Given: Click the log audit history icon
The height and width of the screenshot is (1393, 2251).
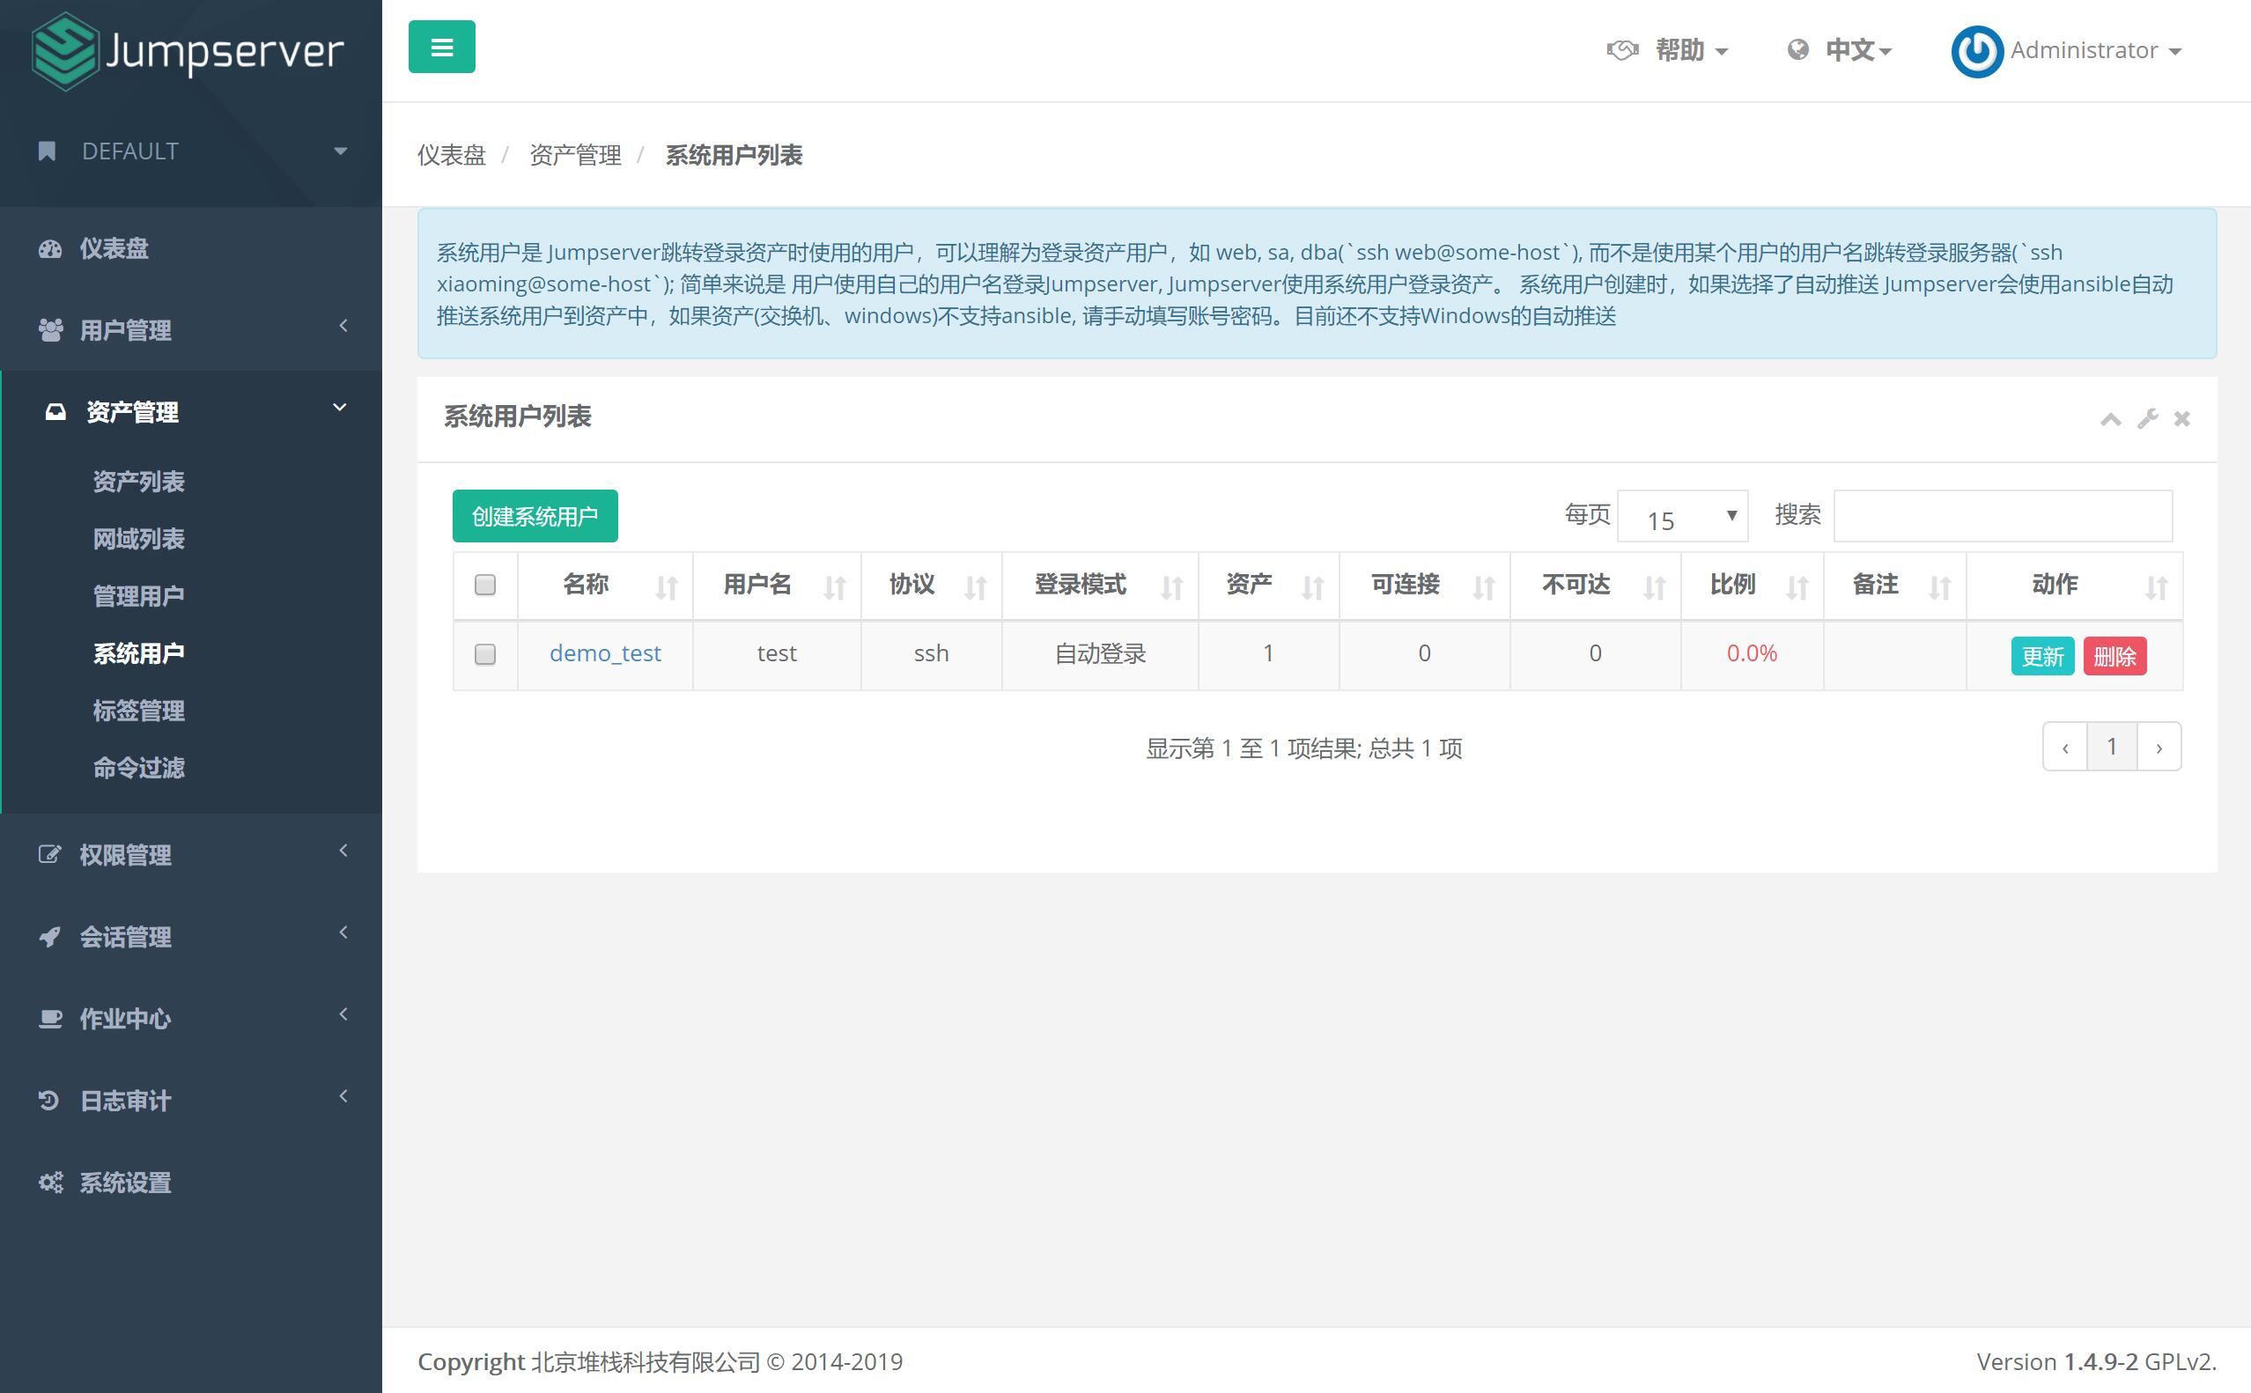Looking at the screenshot, I should coord(48,1100).
